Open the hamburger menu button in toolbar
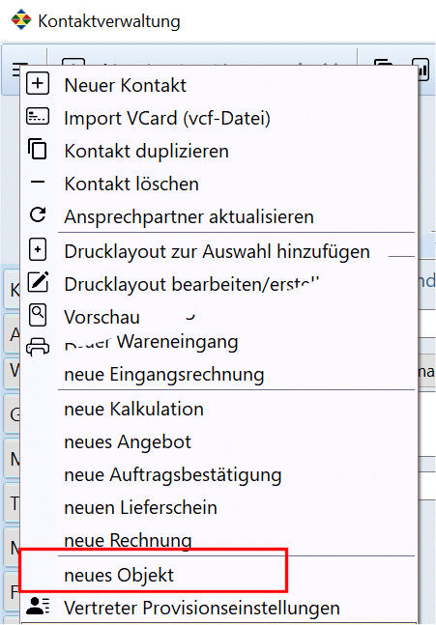The width and height of the screenshot is (436, 625). coord(17,70)
